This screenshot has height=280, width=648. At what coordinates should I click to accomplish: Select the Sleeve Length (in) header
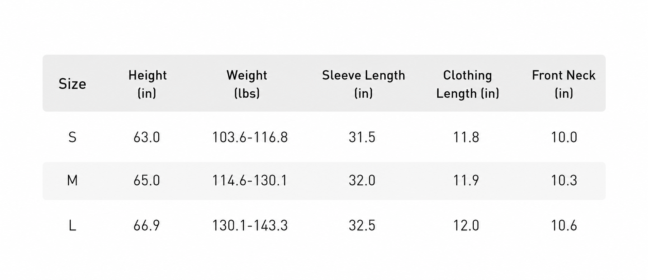coord(363,84)
